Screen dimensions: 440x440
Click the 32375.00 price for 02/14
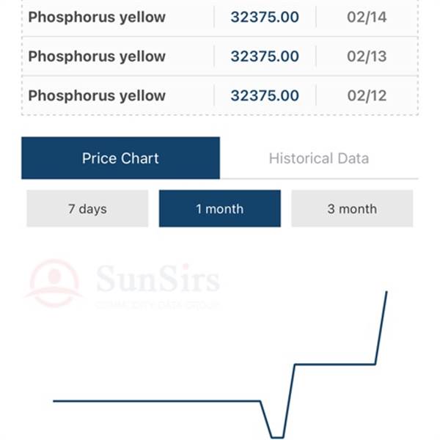click(x=265, y=17)
